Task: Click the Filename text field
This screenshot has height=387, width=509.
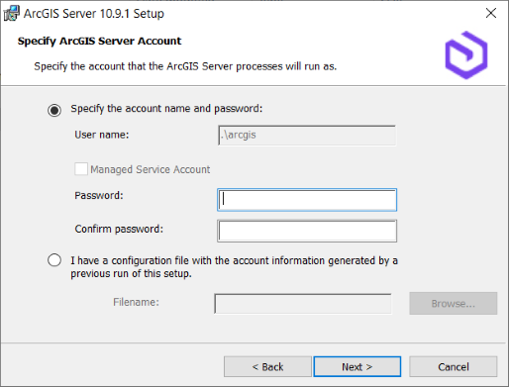Action: [x=303, y=304]
